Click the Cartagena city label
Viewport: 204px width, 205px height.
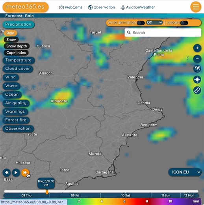click(104, 172)
